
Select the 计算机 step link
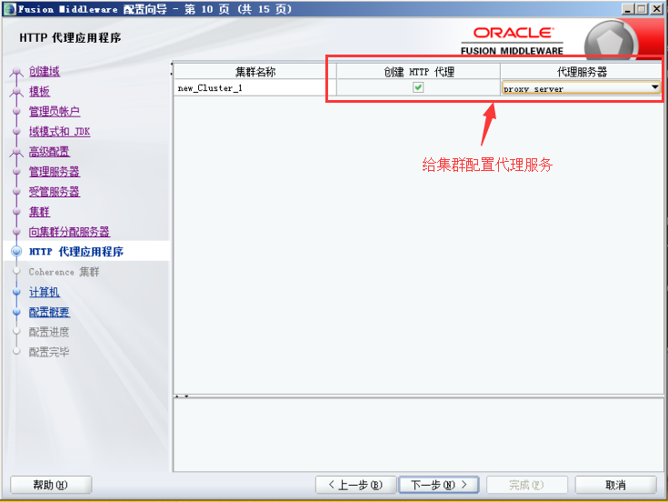click(x=44, y=292)
